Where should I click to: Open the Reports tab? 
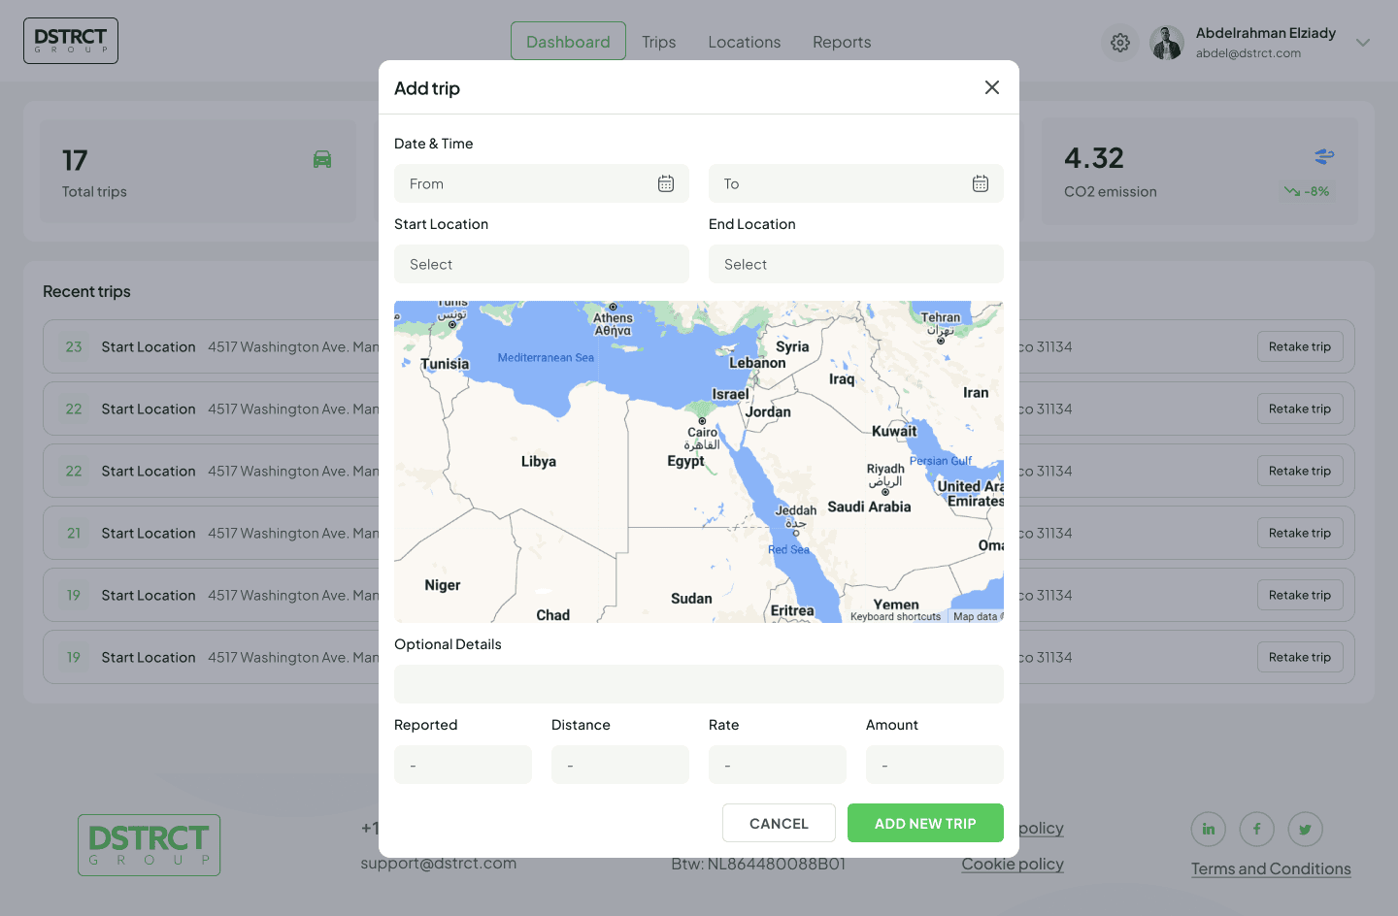[x=842, y=42]
